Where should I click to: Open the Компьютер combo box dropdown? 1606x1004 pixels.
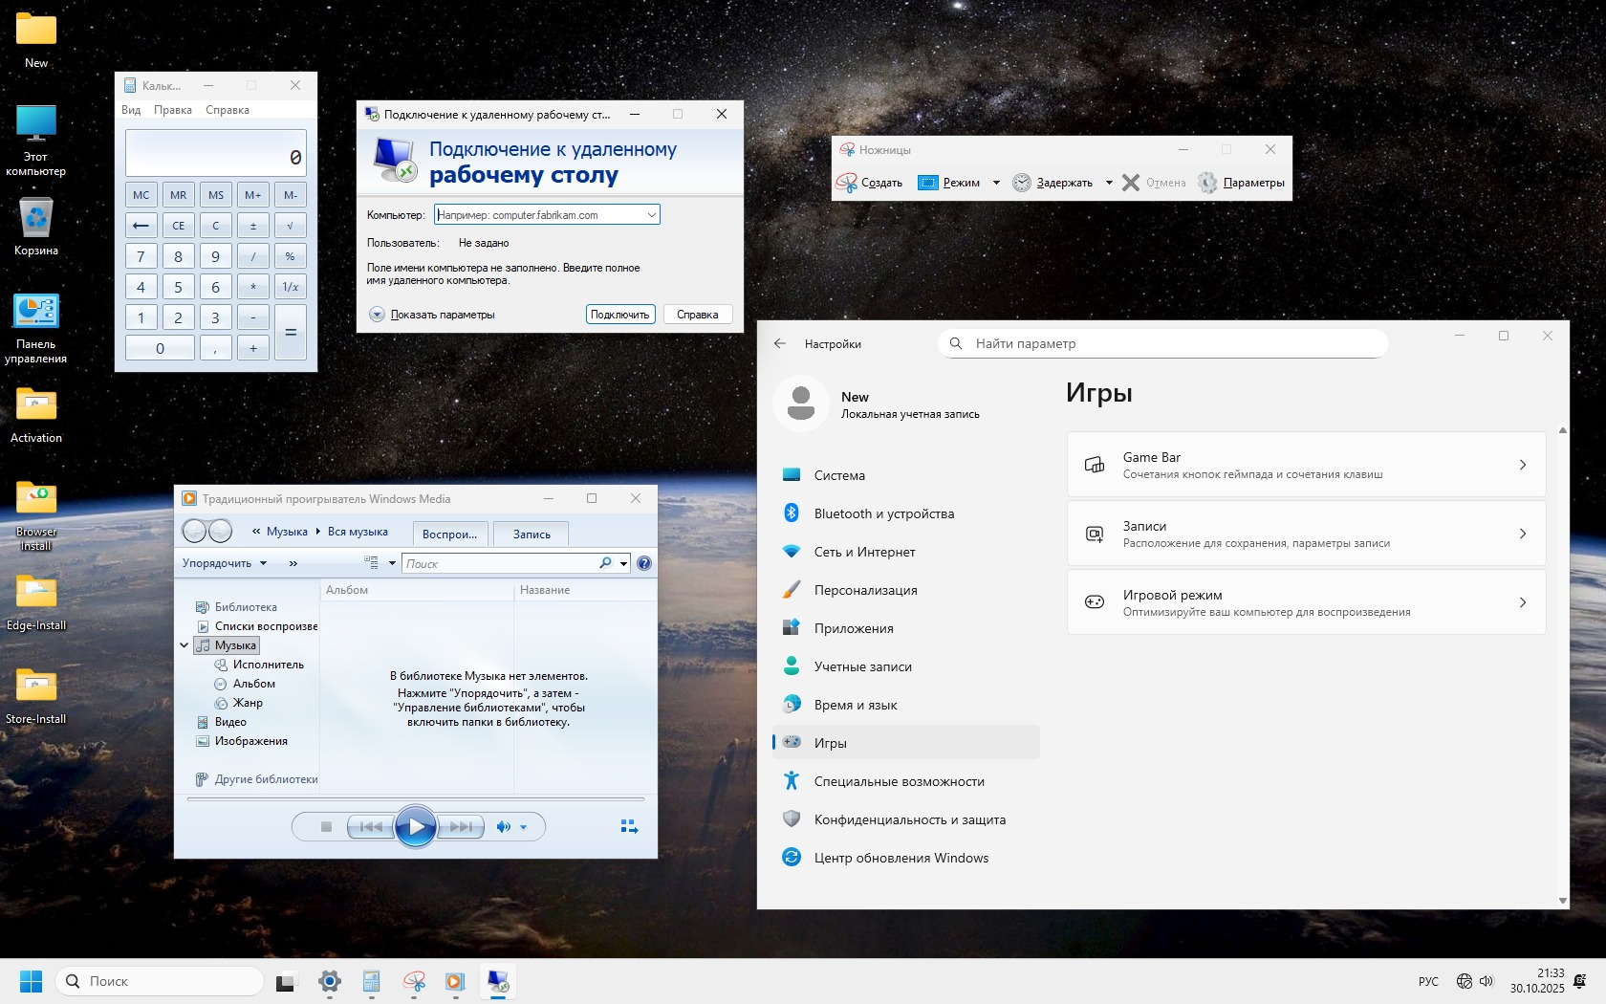click(651, 215)
